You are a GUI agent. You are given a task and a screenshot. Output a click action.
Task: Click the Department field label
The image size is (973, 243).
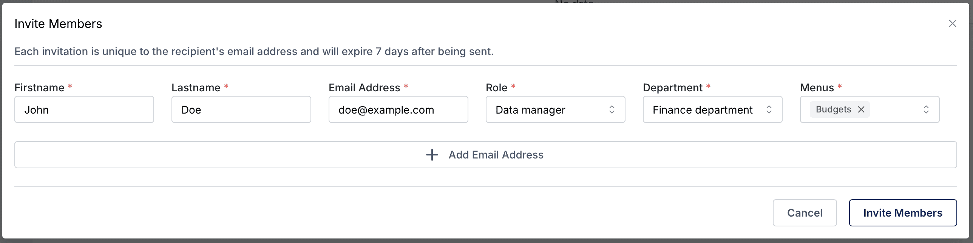coord(672,88)
